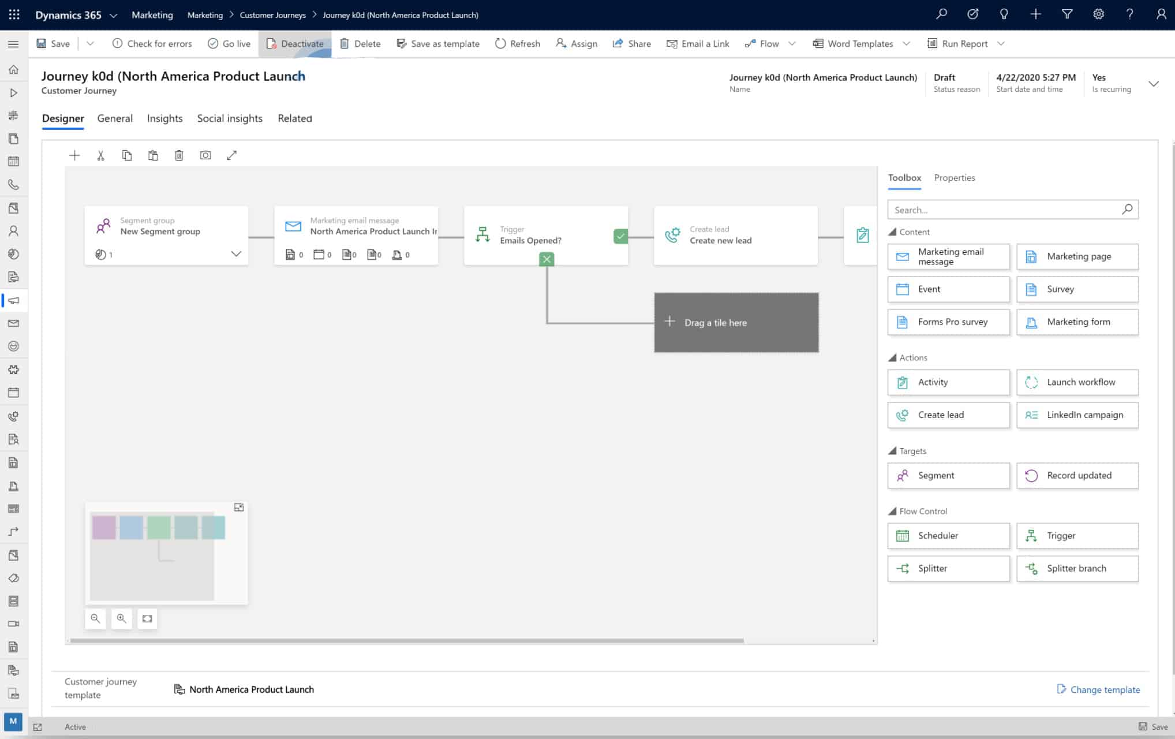Click the canvas horizontal scrollbar
The width and height of the screenshot is (1175, 739).
pos(407,640)
